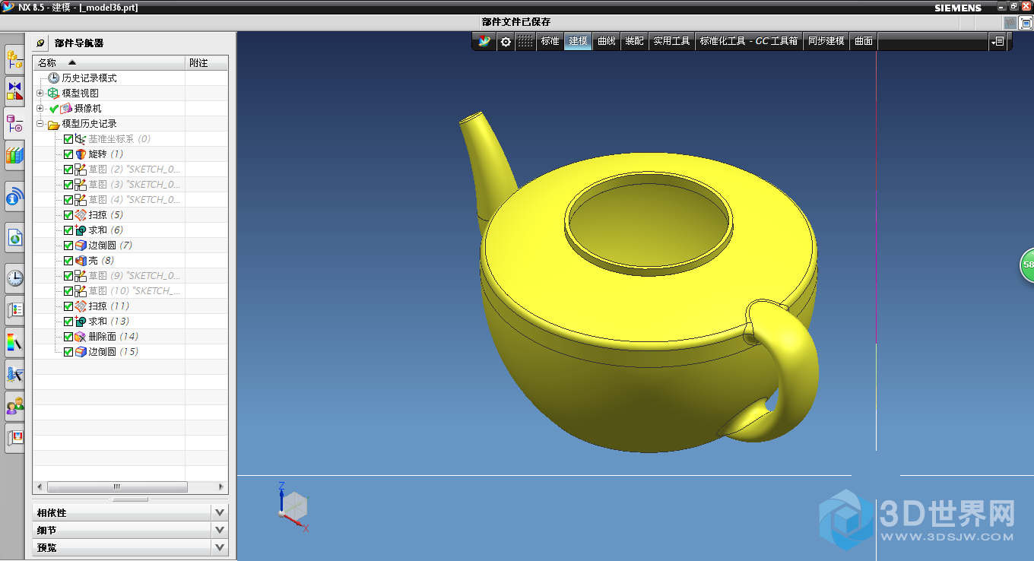Click the green 58 badge at right edge
The height and width of the screenshot is (561, 1034).
pos(1027,265)
